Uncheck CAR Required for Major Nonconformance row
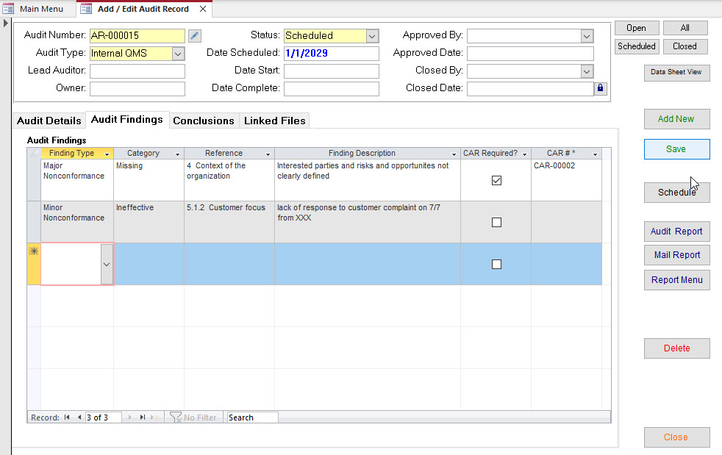This screenshot has width=722, height=455. click(496, 180)
